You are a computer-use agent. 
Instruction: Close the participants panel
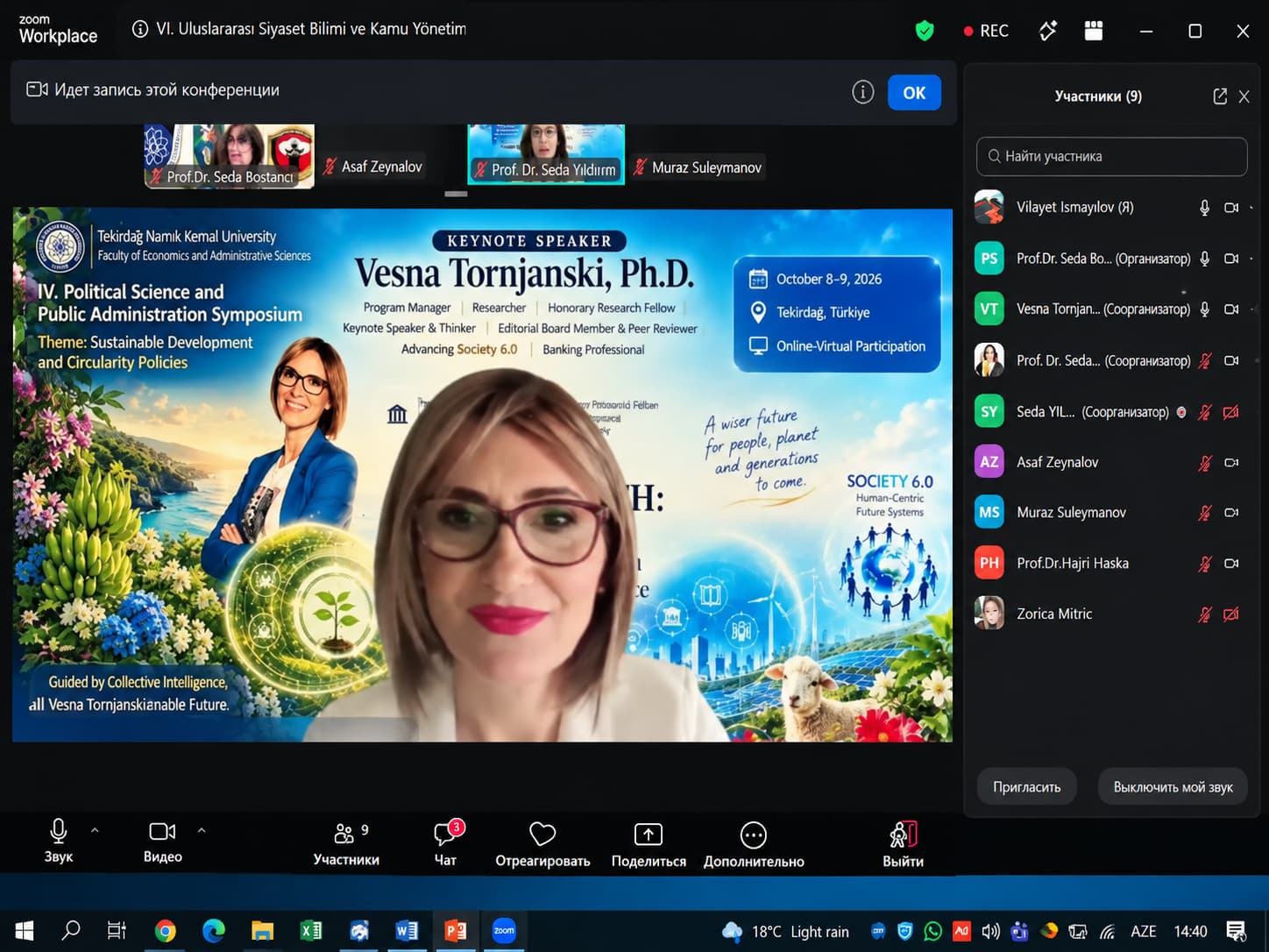[1244, 96]
